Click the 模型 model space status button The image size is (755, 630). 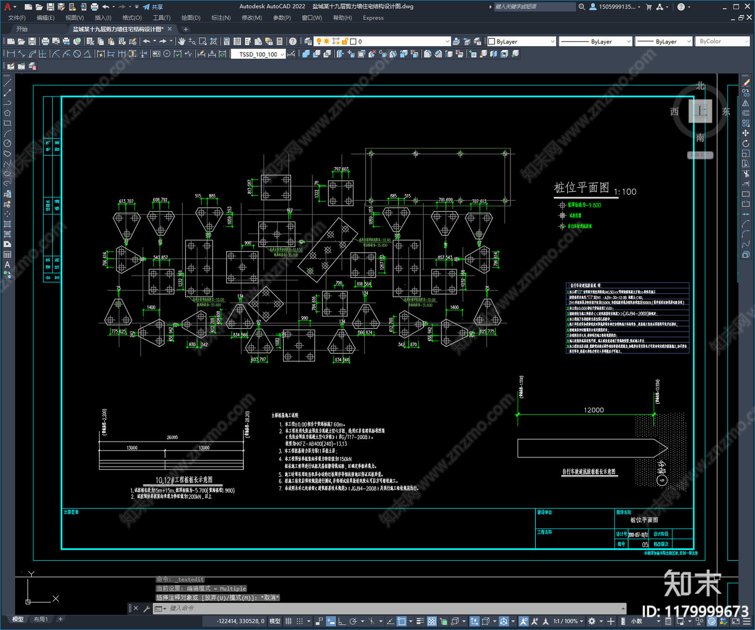tap(275, 621)
